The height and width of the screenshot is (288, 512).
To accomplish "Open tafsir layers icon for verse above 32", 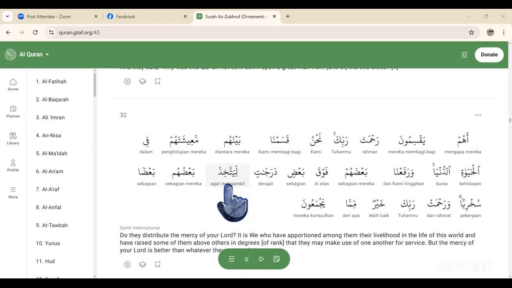I will (x=142, y=81).
